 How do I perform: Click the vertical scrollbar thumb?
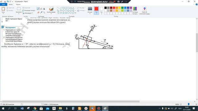coord(197,43)
